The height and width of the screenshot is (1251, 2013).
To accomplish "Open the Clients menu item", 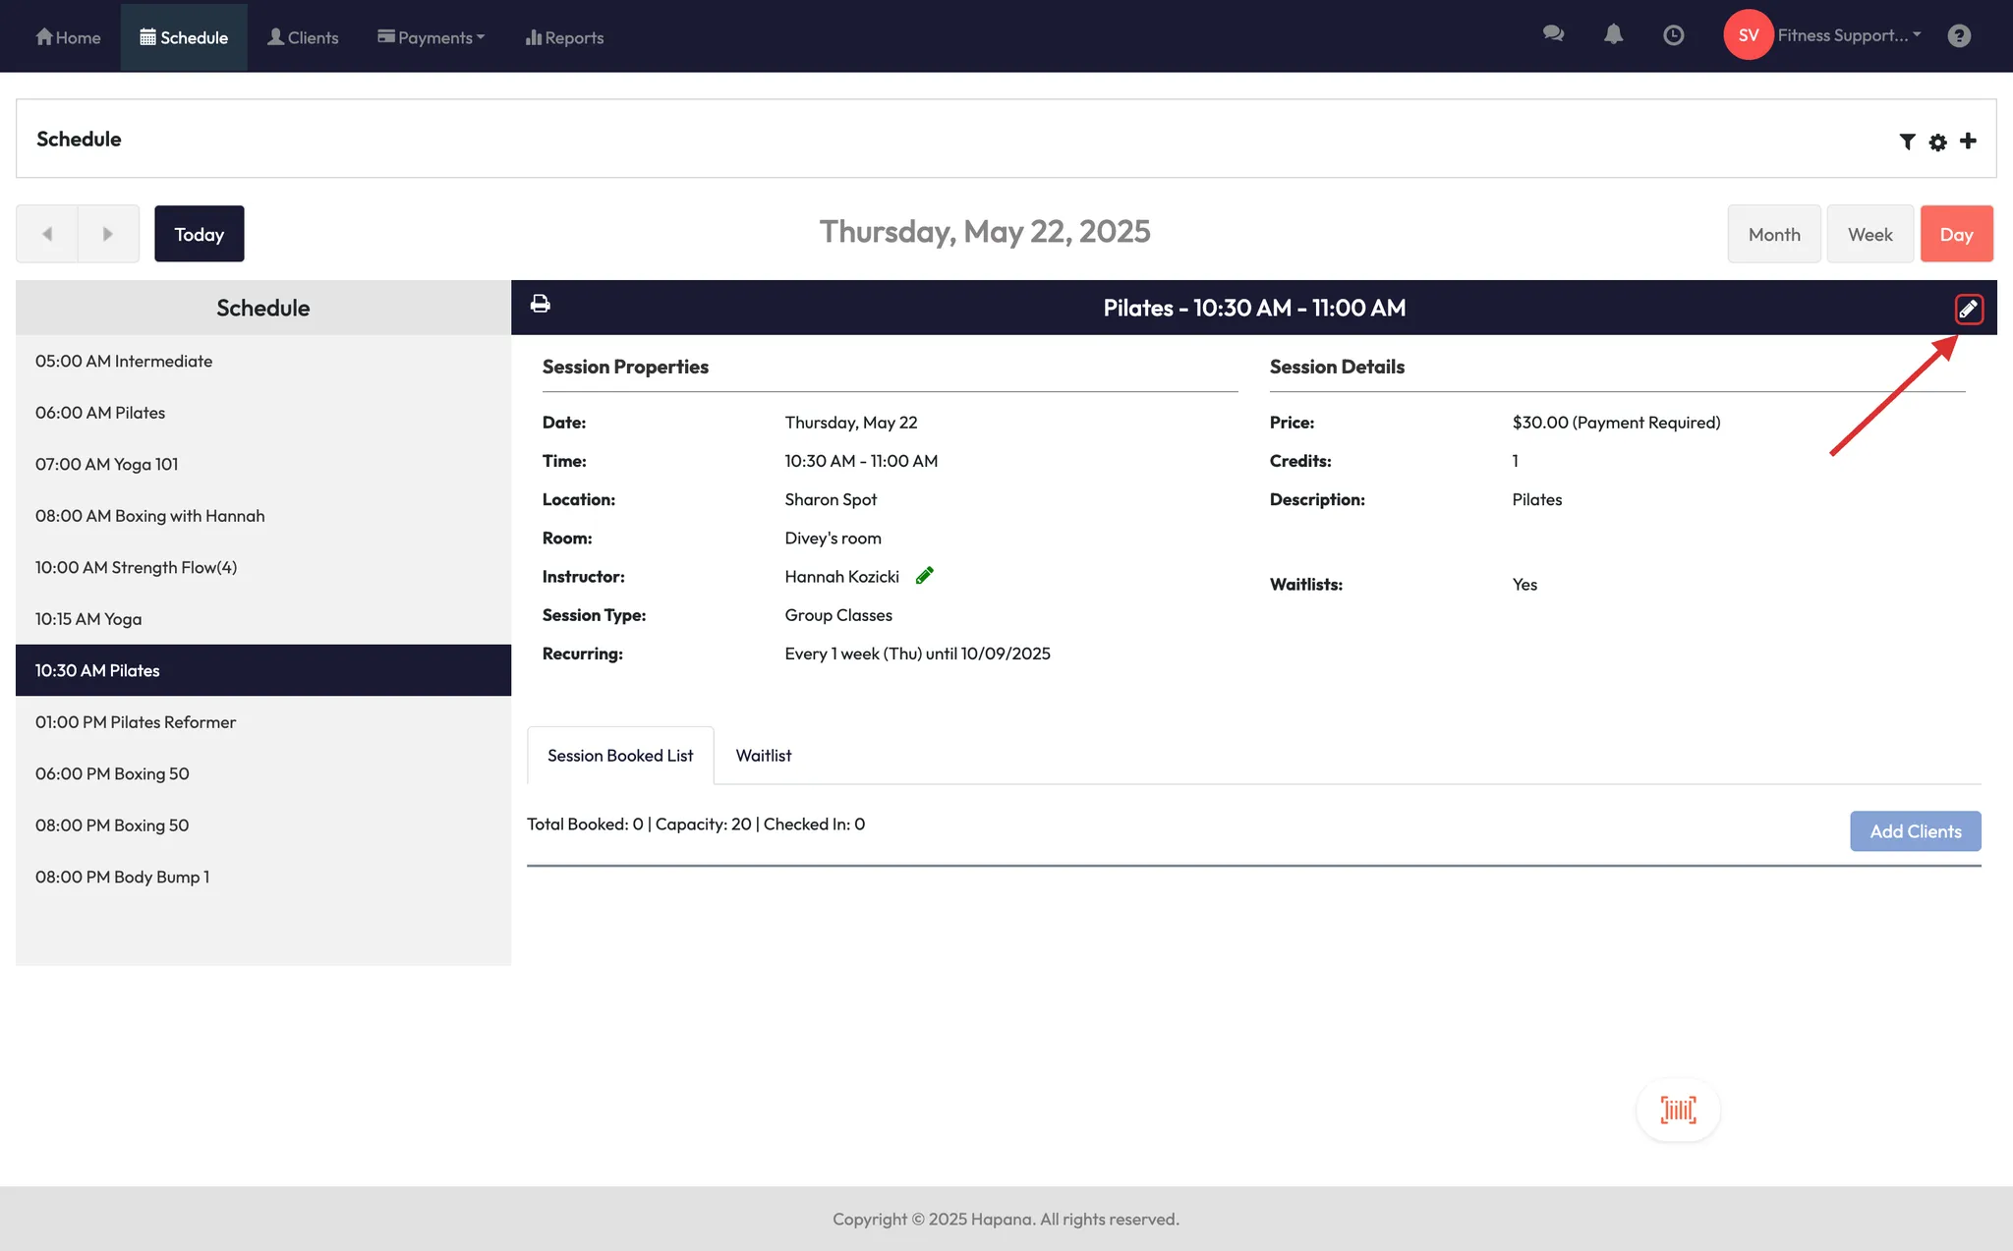I will 303,37.
